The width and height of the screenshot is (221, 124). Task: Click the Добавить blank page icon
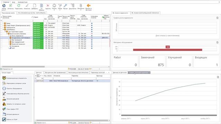point(35,6)
